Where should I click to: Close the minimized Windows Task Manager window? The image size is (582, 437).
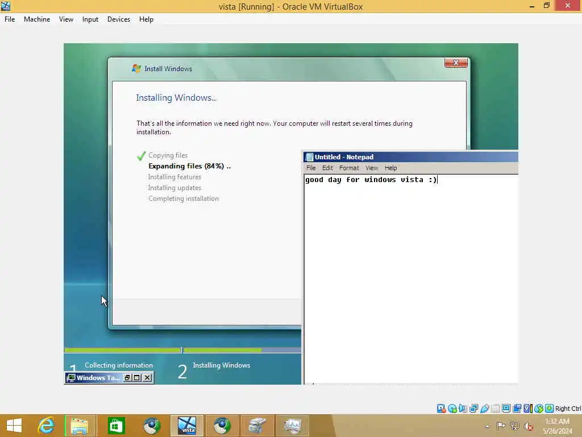point(147,378)
